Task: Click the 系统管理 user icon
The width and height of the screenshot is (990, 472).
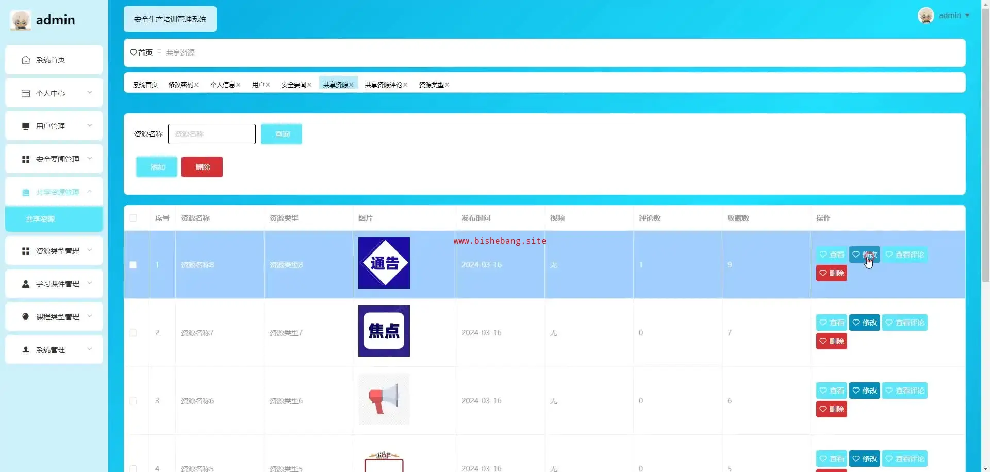Action: 26,350
